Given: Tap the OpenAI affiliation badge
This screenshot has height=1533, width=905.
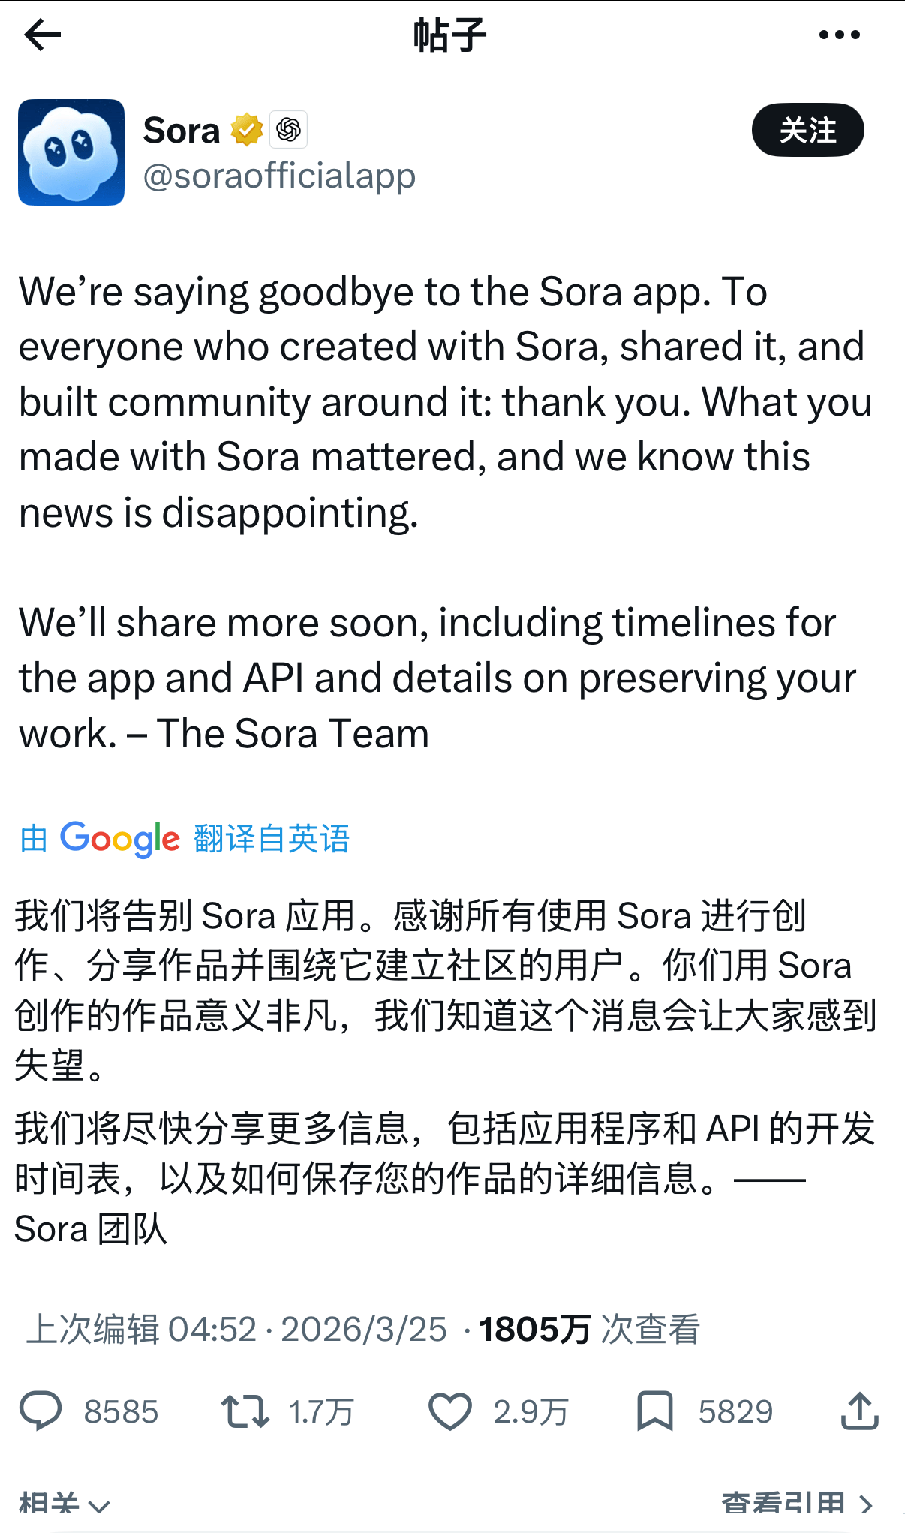Looking at the screenshot, I should click(x=289, y=130).
